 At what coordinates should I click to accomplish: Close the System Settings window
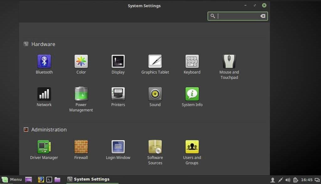click(x=264, y=5)
